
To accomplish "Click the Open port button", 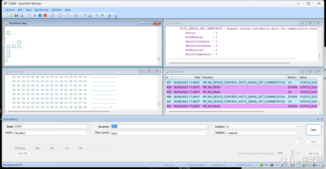I will click(x=314, y=130).
